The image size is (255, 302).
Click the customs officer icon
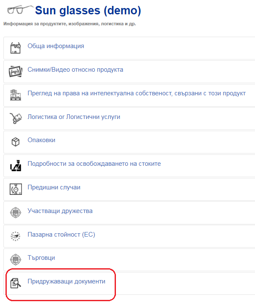pos(16,165)
